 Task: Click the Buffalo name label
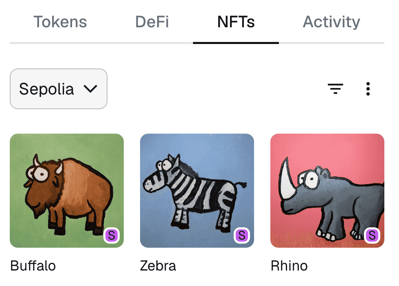coord(33,266)
